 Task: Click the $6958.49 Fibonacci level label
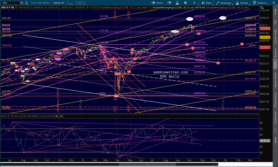(200, 16)
